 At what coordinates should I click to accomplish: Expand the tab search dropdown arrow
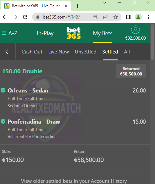105,3
